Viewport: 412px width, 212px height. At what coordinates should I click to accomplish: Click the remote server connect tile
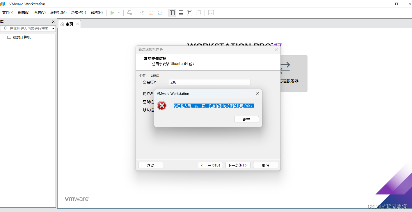coord(293,74)
